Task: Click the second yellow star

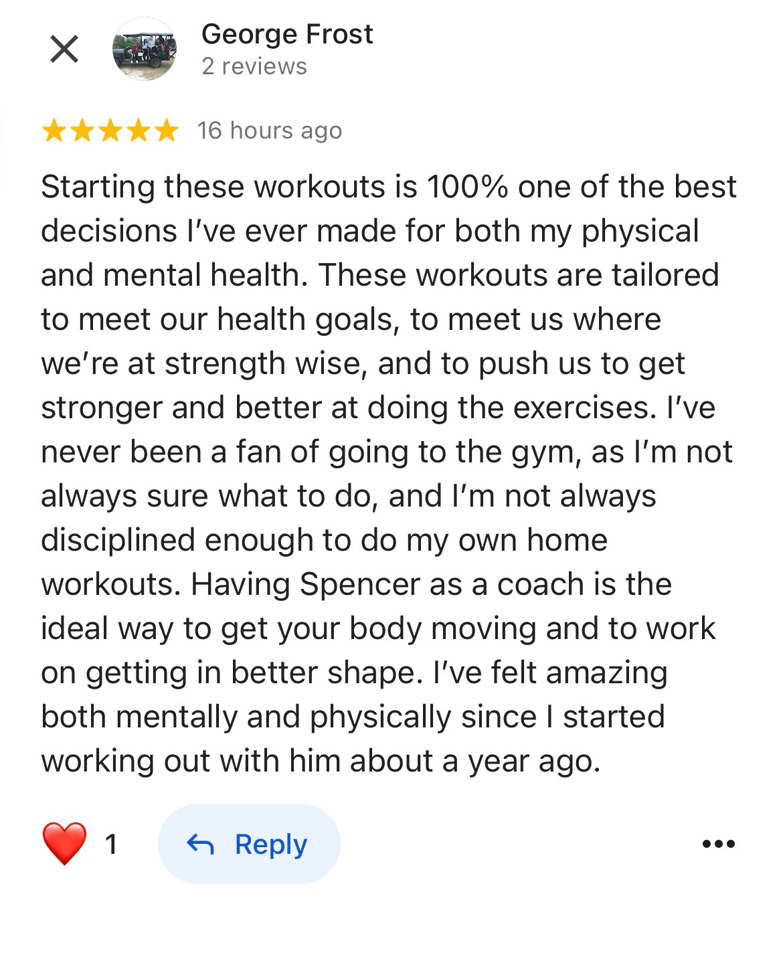Action: (82, 131)
